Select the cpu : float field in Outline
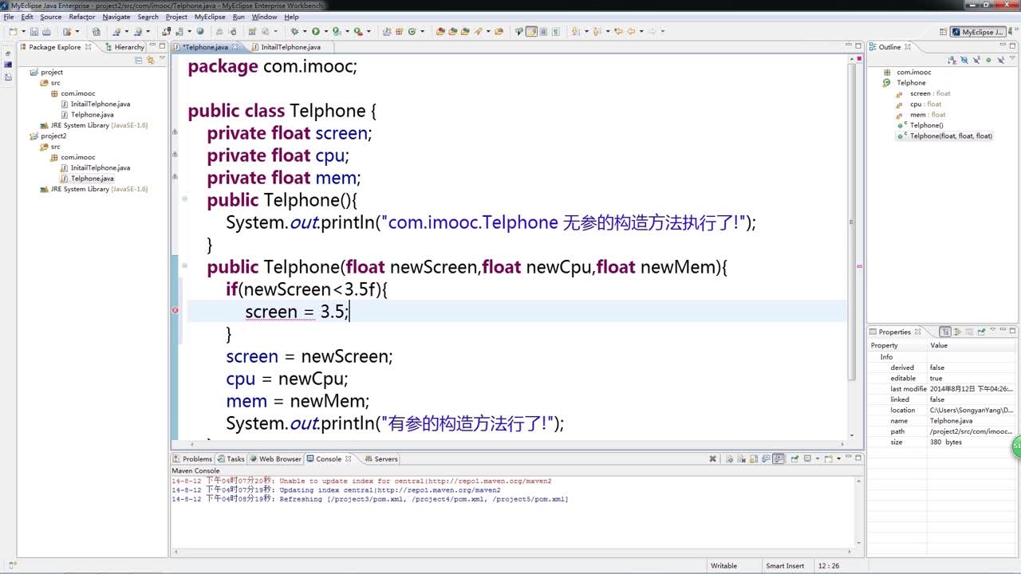Screen dimensions: 1021x574 925,104
